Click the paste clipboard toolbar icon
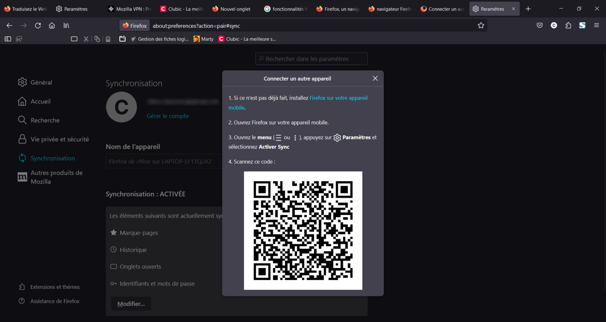Image resolution: width=606 pixels, height=322 pixels. click(108, 39)
